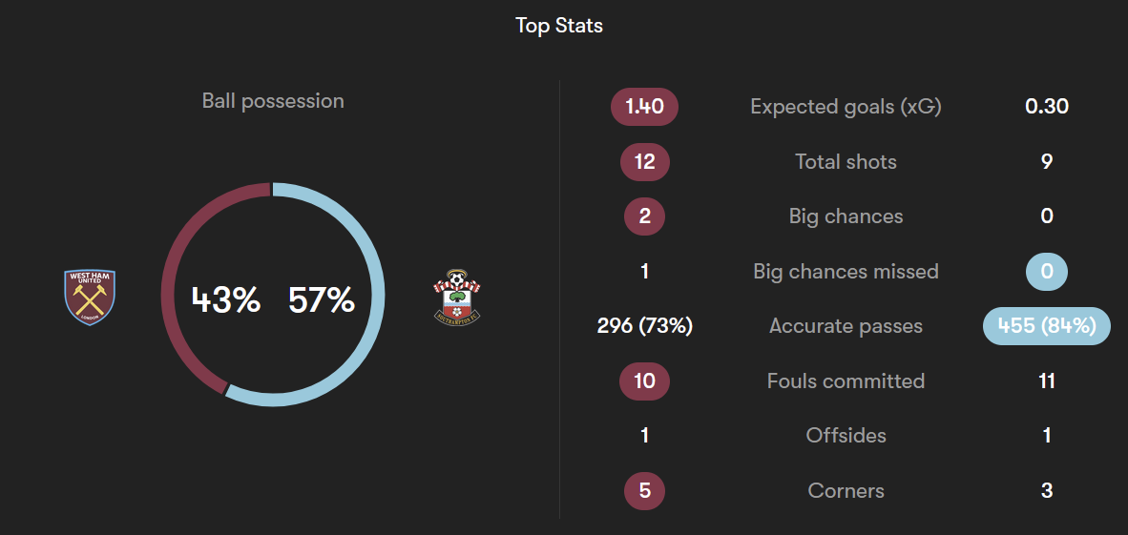Click the Southampton FC crest
The width and height of the screenshot is (1128, 535).
coord(457,298)
